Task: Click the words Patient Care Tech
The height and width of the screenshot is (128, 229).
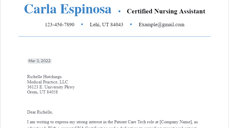Action: click(132, 122)
